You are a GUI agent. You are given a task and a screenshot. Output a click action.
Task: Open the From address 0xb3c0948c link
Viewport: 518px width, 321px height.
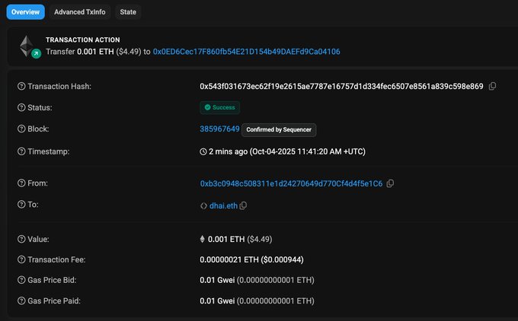pyautogui.click(x=291, y=184)
